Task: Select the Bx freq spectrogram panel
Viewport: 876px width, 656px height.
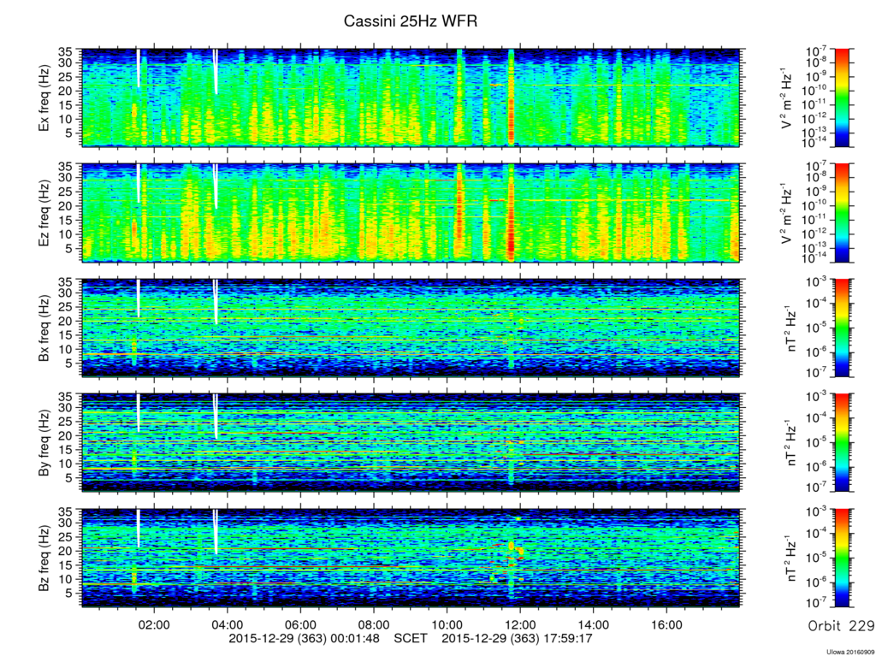Action: tap(411, 328)
